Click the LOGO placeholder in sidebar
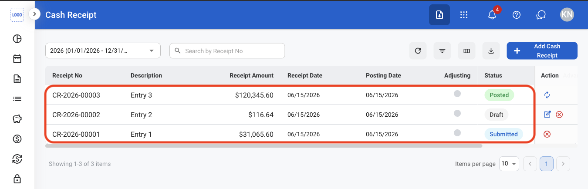Image resolution: width=588 pixels, height=189 pixels. (17, 14)
